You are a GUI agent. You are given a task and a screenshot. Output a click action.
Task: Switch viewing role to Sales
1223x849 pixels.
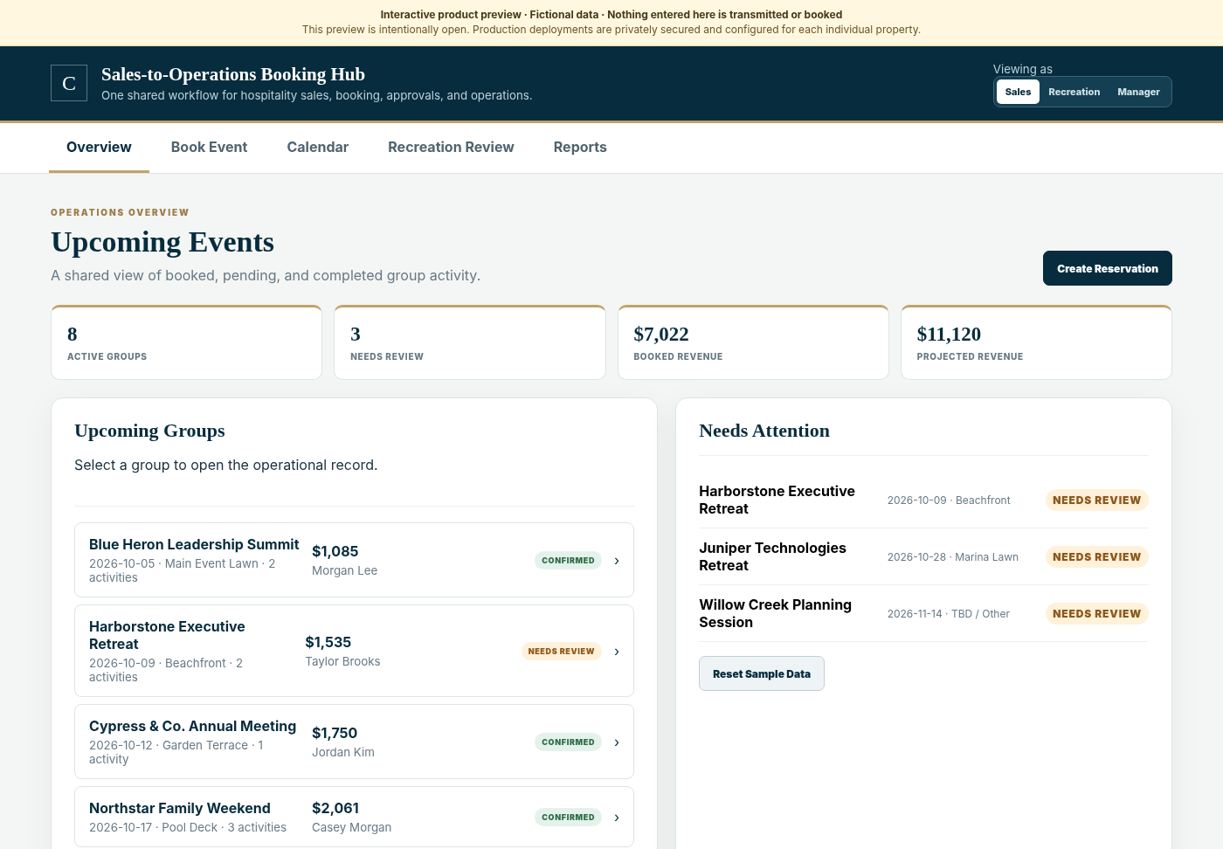click(1018, 92)
